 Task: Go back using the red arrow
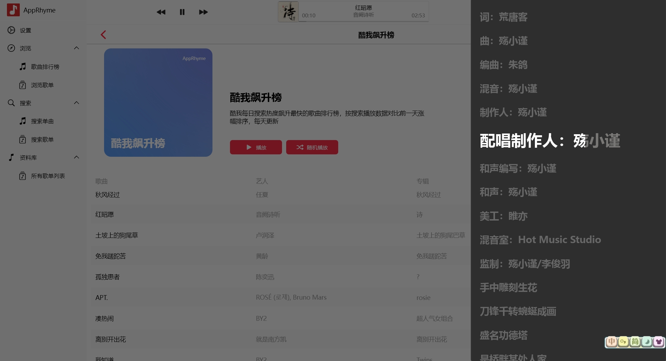coord(103,35)
